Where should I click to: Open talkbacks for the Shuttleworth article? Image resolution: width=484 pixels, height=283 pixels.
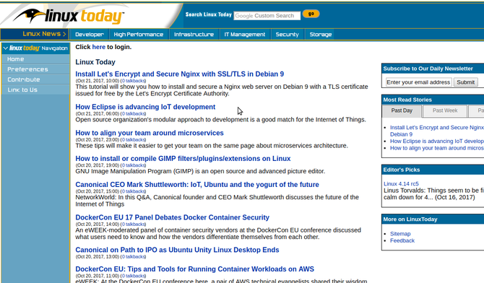[x=133, y=191]
